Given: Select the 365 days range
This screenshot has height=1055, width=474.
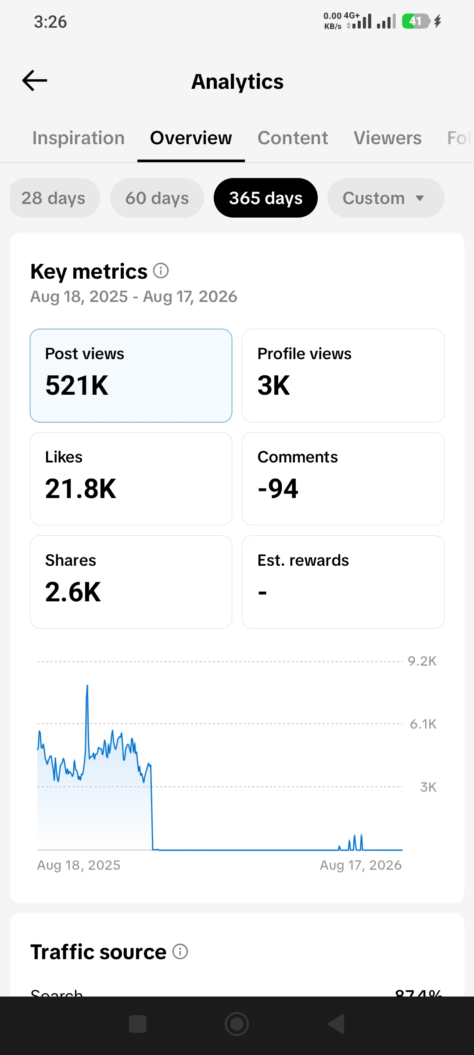Looking at the screenshot, I should [x=266, y=198].
